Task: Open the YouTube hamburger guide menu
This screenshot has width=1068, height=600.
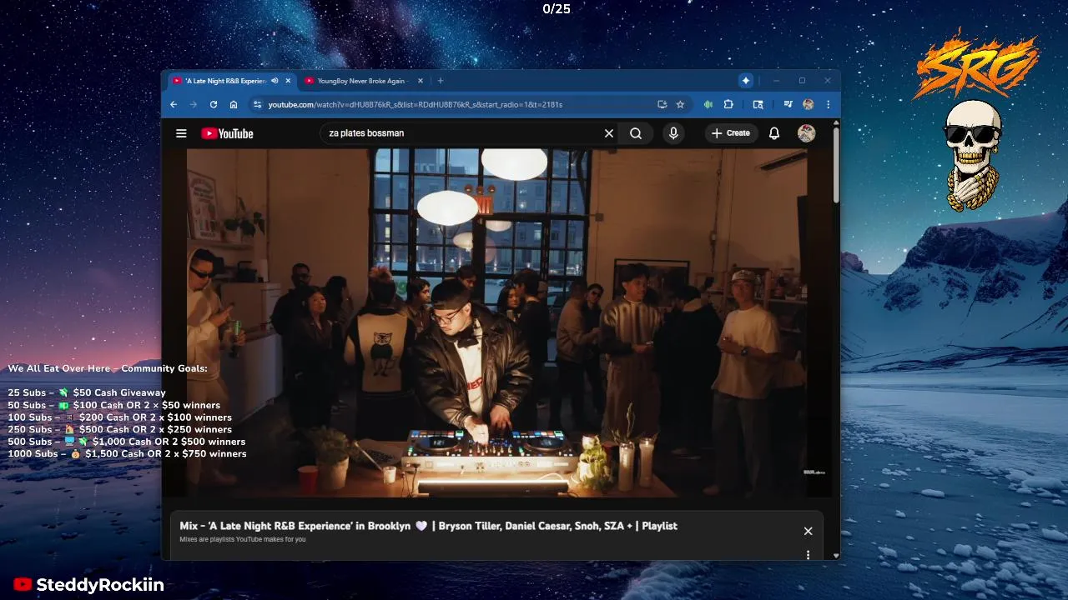Action: (181, 133)
